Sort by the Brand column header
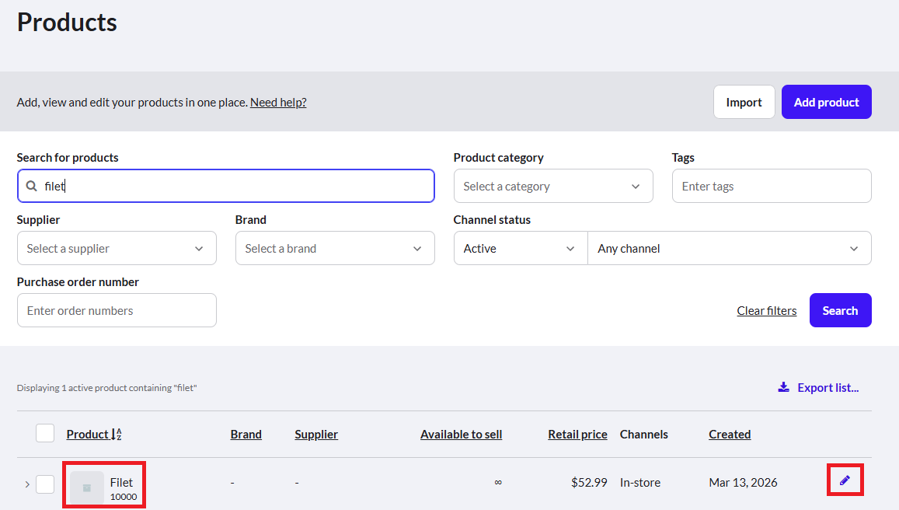The height and width of the screenshot is (510, 899). [x=246, y=435]
